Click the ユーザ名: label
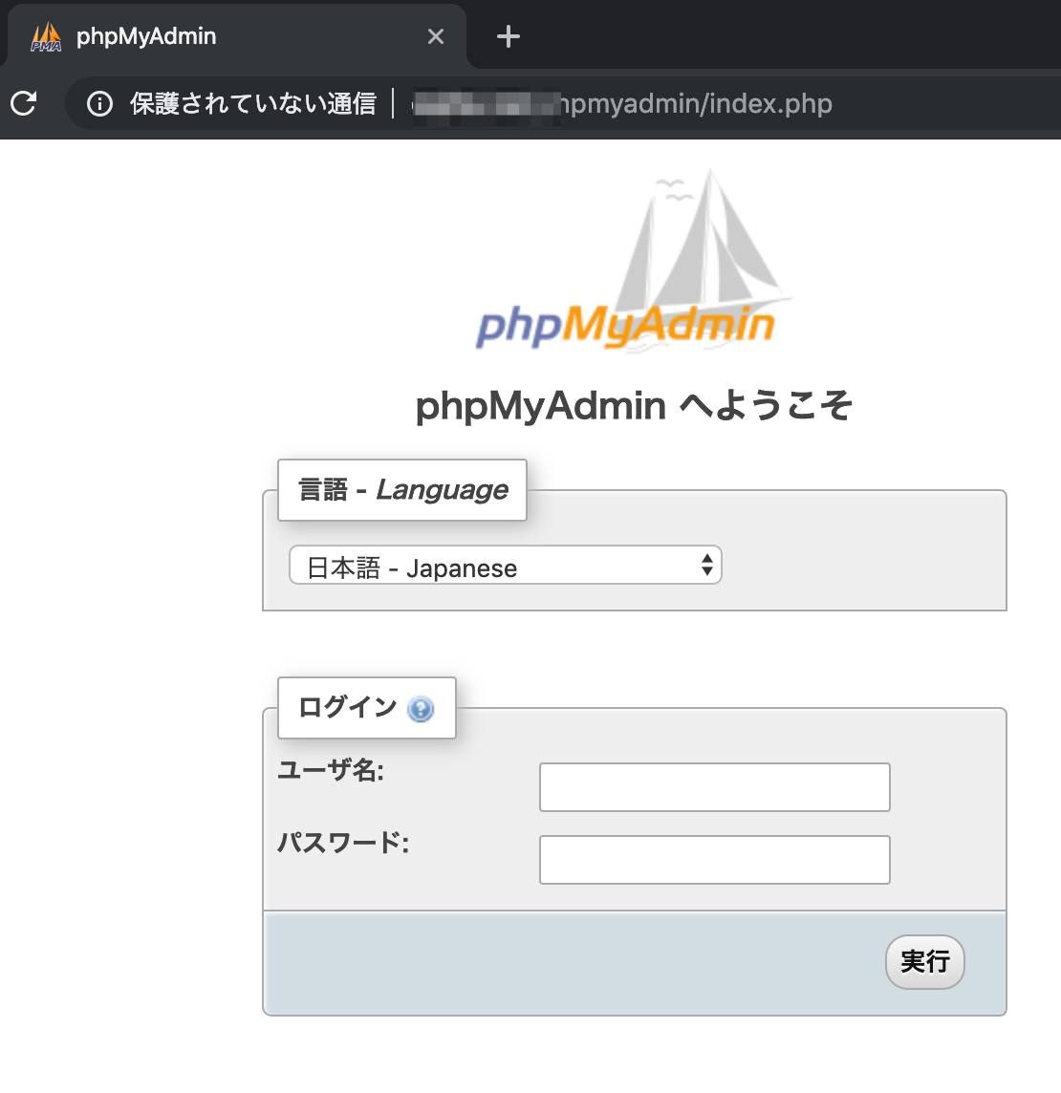The width and height of the screenshot is (1061, 1093). [331, 771]
